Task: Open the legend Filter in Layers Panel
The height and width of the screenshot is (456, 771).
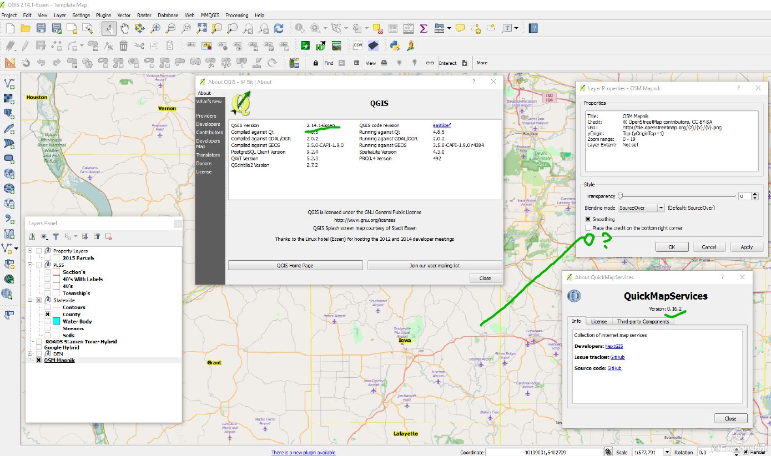Action: coord(56,236)
